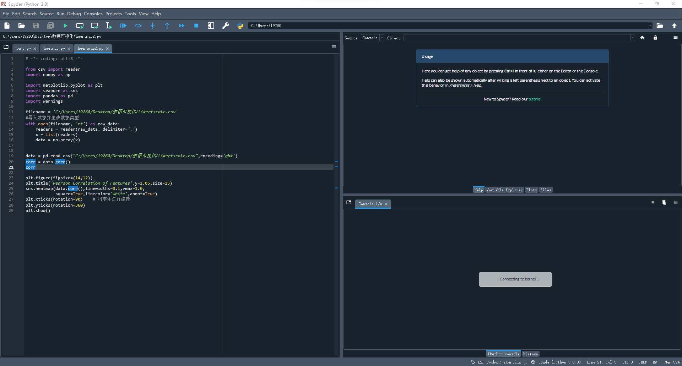Step out of function with up arrow icon

[x=167, y=26]
